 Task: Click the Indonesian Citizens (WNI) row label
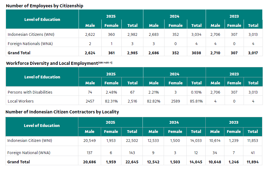31,34
